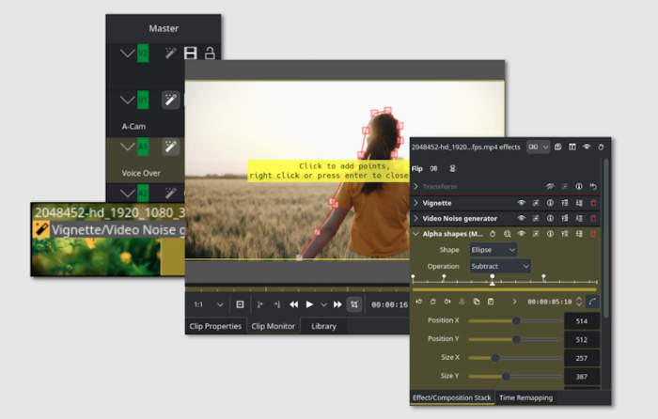658x419 pixels.
Task: Switch to Clip Properties tab
Action: tap(215, 326)
